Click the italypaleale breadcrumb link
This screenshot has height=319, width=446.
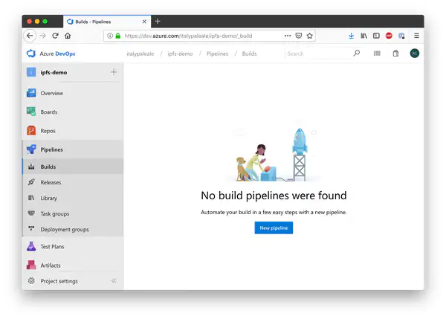tap(141, 54)
